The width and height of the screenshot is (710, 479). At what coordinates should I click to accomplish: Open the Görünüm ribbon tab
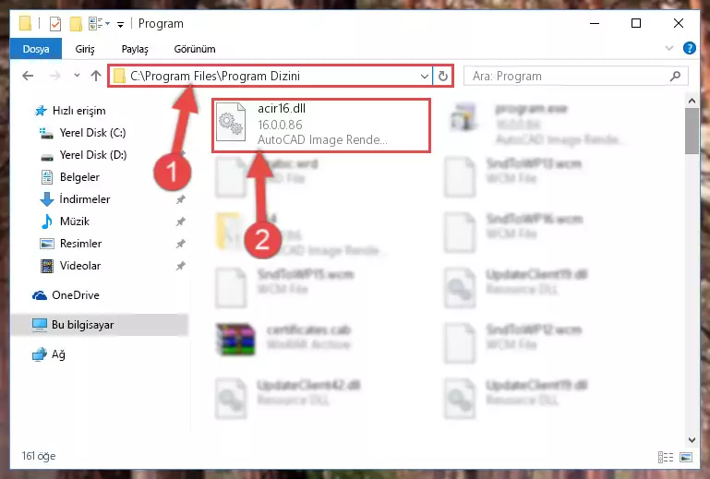tap(195, 49)
